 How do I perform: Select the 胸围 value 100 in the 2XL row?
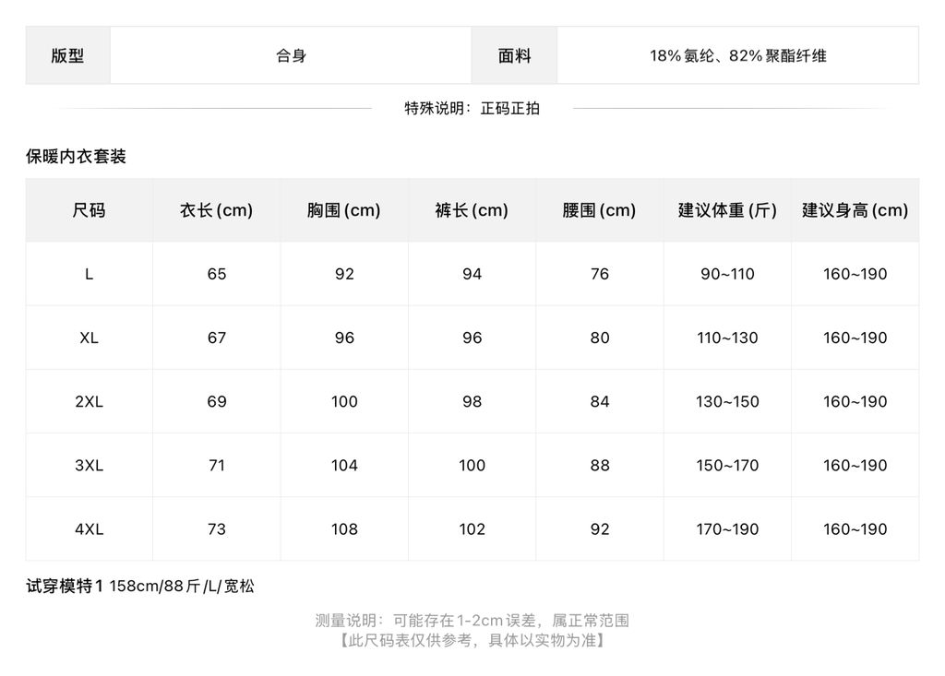point(344,402)
